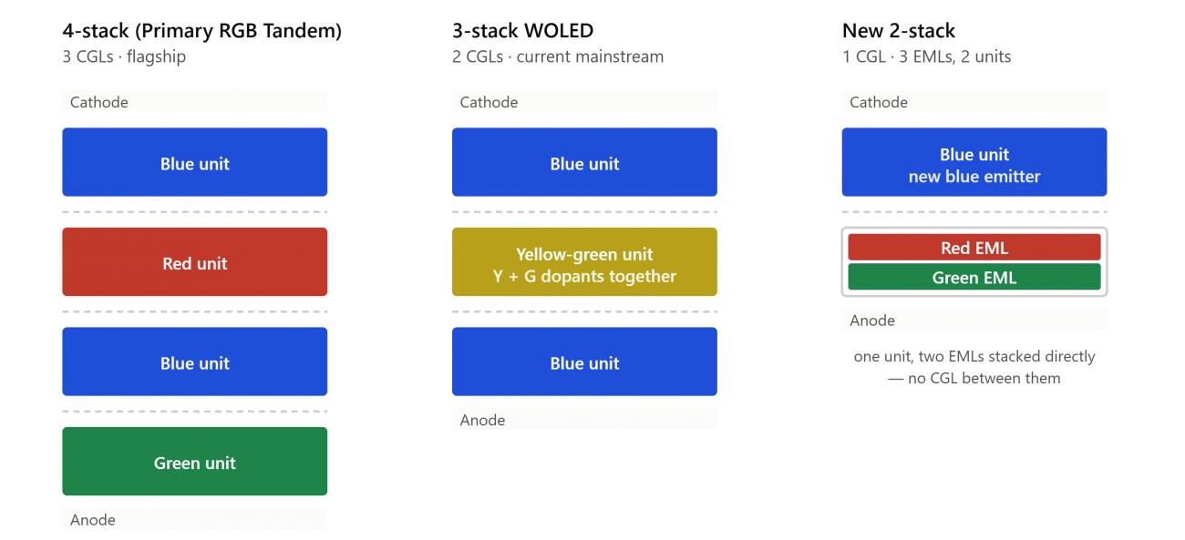Click '1 CGL · 3 EMLs, 2 units' subtitle
Screen dimensions: 1185x540
[926, 56]
